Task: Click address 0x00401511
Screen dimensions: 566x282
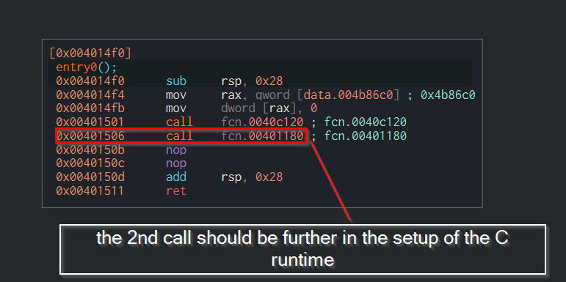Action: pyautogui.click(x=90, y=190)
